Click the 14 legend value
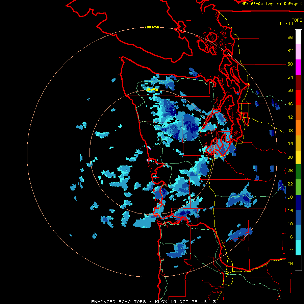Image resolution: width=304 pixels, height=304 pixels. point(290,210)
